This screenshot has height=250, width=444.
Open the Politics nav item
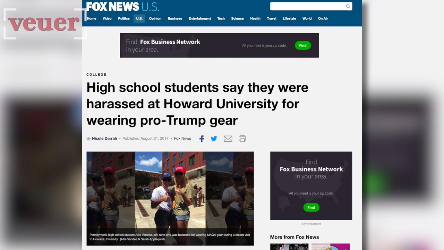point(124,18)
